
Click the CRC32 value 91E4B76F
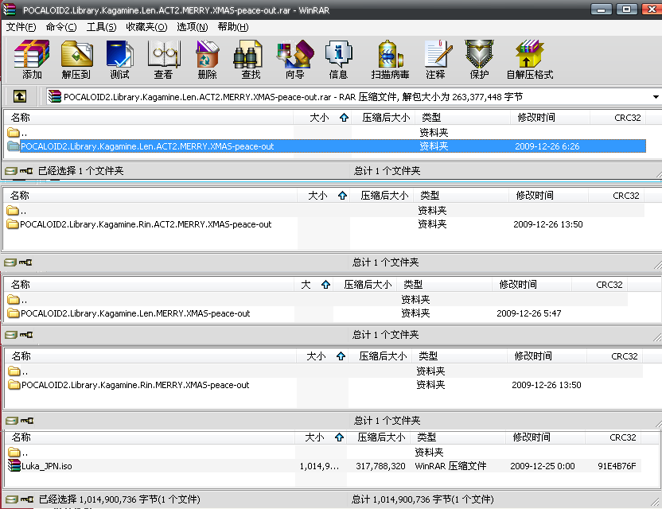pos(617,466)
